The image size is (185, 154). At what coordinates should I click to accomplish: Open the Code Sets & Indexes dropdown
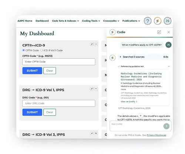coord(65,21)
